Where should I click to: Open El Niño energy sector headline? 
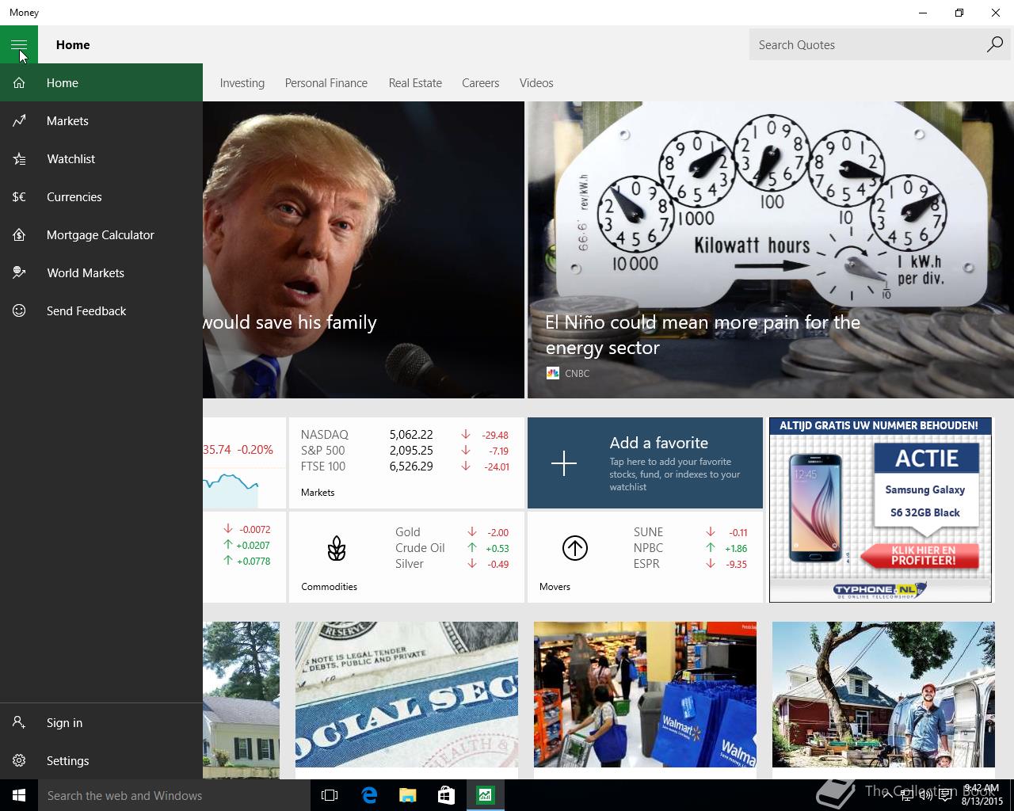pos(703,335)
